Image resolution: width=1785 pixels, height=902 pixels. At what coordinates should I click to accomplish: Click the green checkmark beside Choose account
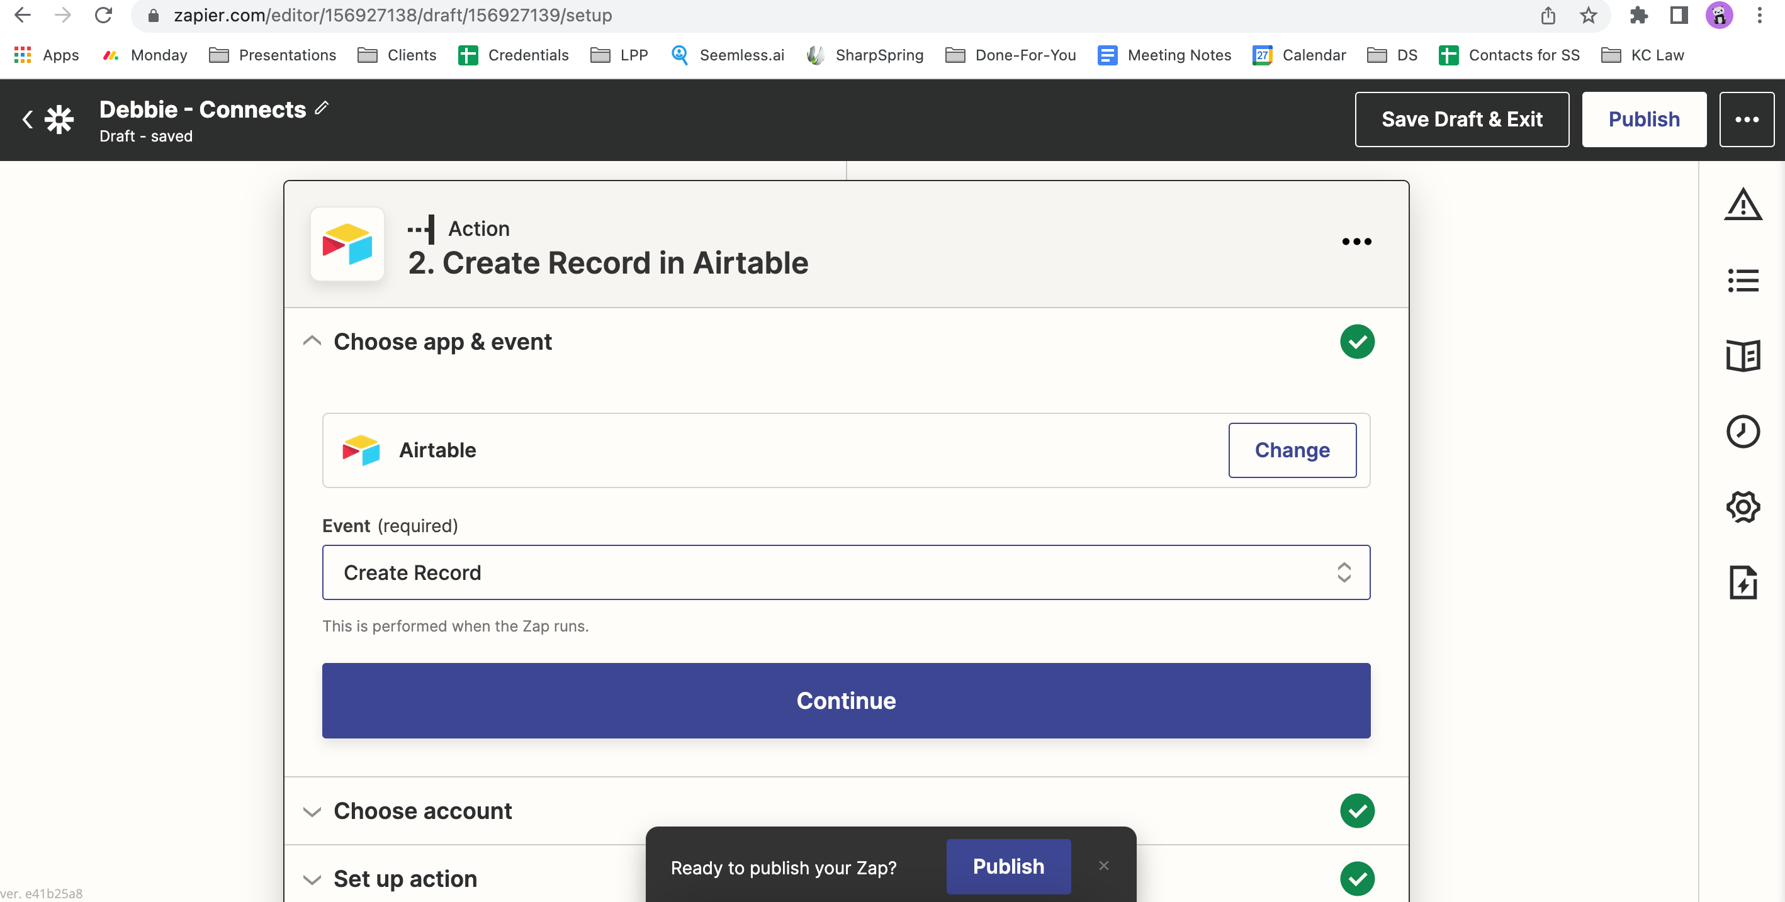click(1357, 811)
